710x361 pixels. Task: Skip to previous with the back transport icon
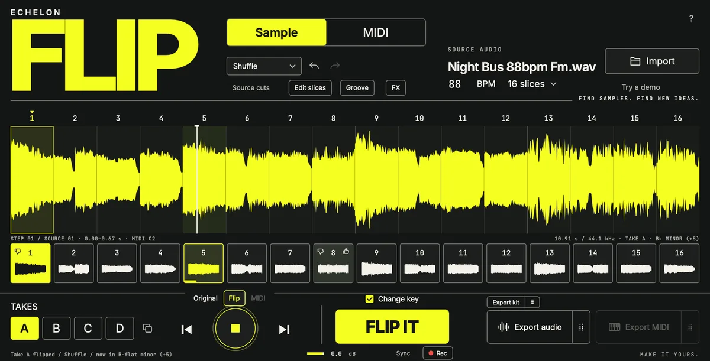186,330
